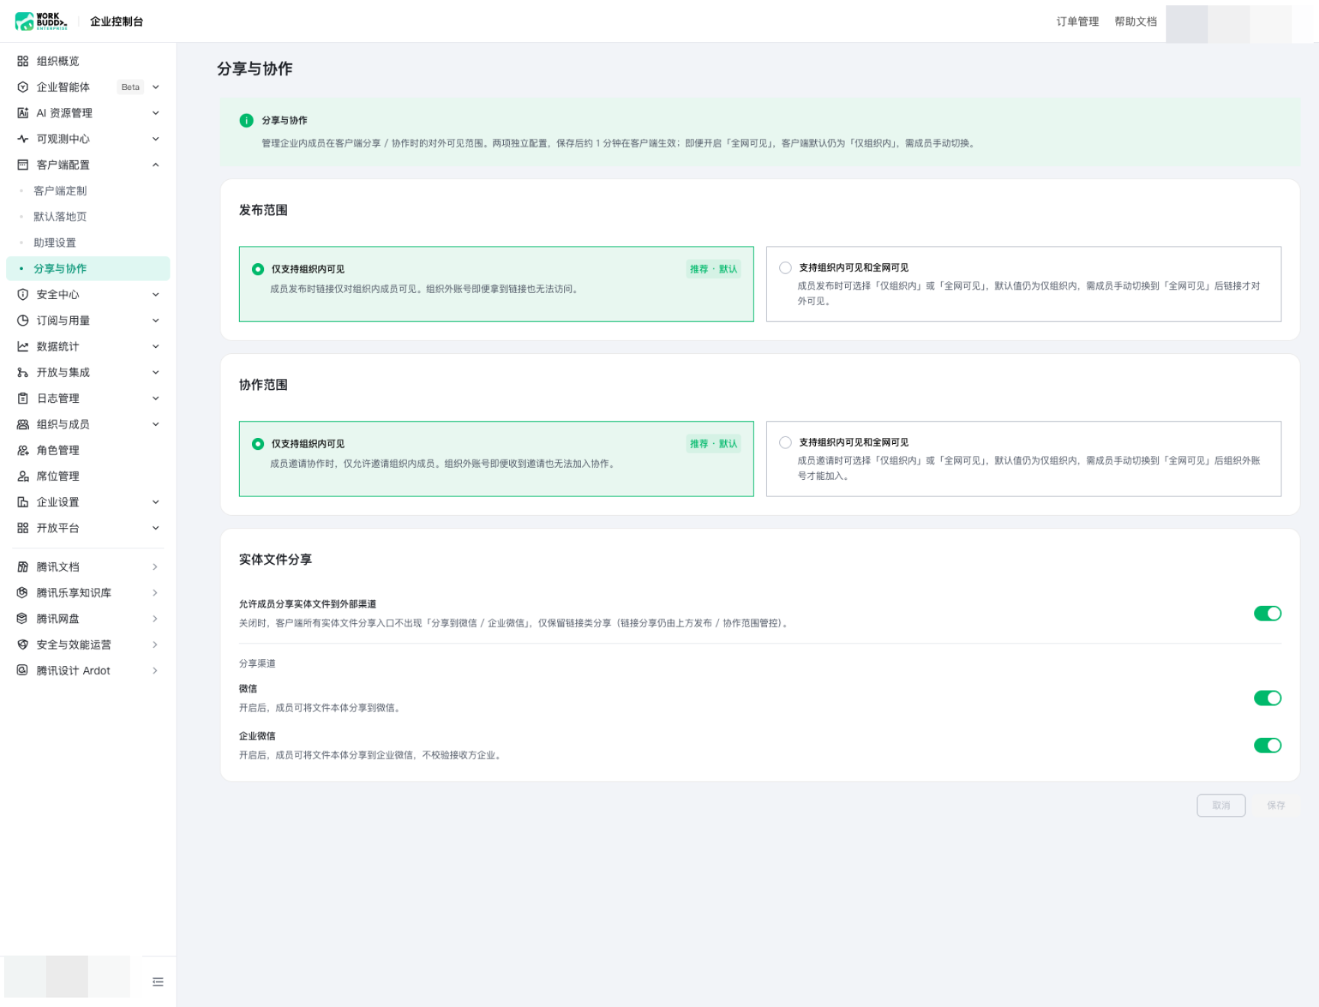
Task: Click the 安全中心 shield icon
Action: pos(23,294)
